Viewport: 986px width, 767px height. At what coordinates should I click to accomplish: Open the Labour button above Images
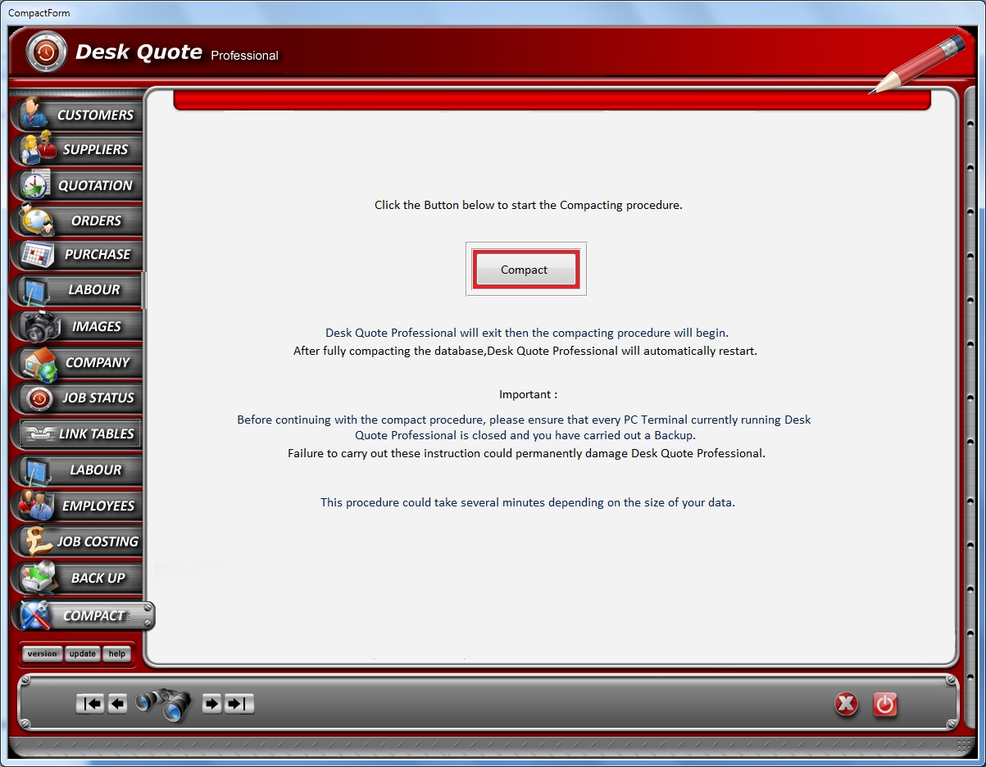pyautogui.click(x=77, y=290)
